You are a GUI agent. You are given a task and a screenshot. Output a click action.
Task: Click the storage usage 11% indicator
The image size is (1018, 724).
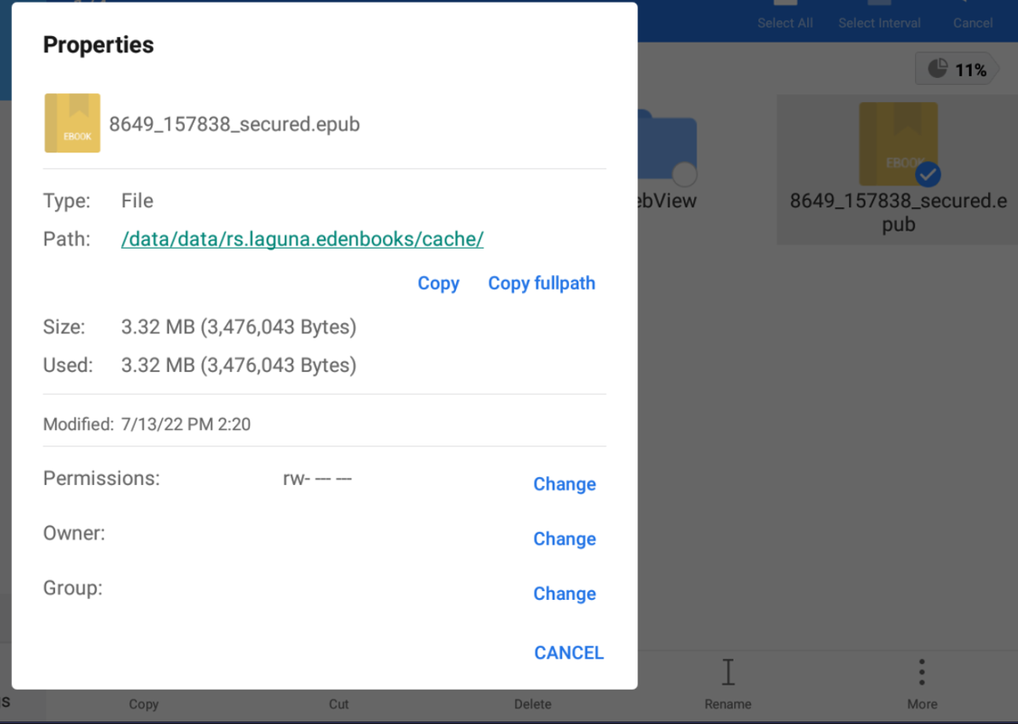click(957, 69)
